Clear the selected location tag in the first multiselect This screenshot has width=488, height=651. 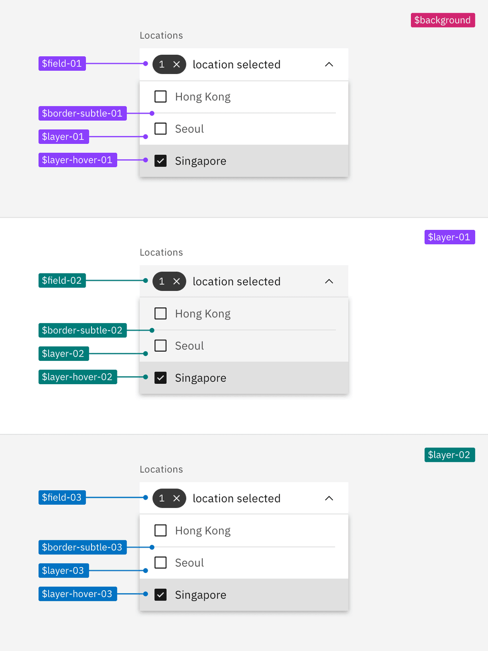click(x=177, y=64)
